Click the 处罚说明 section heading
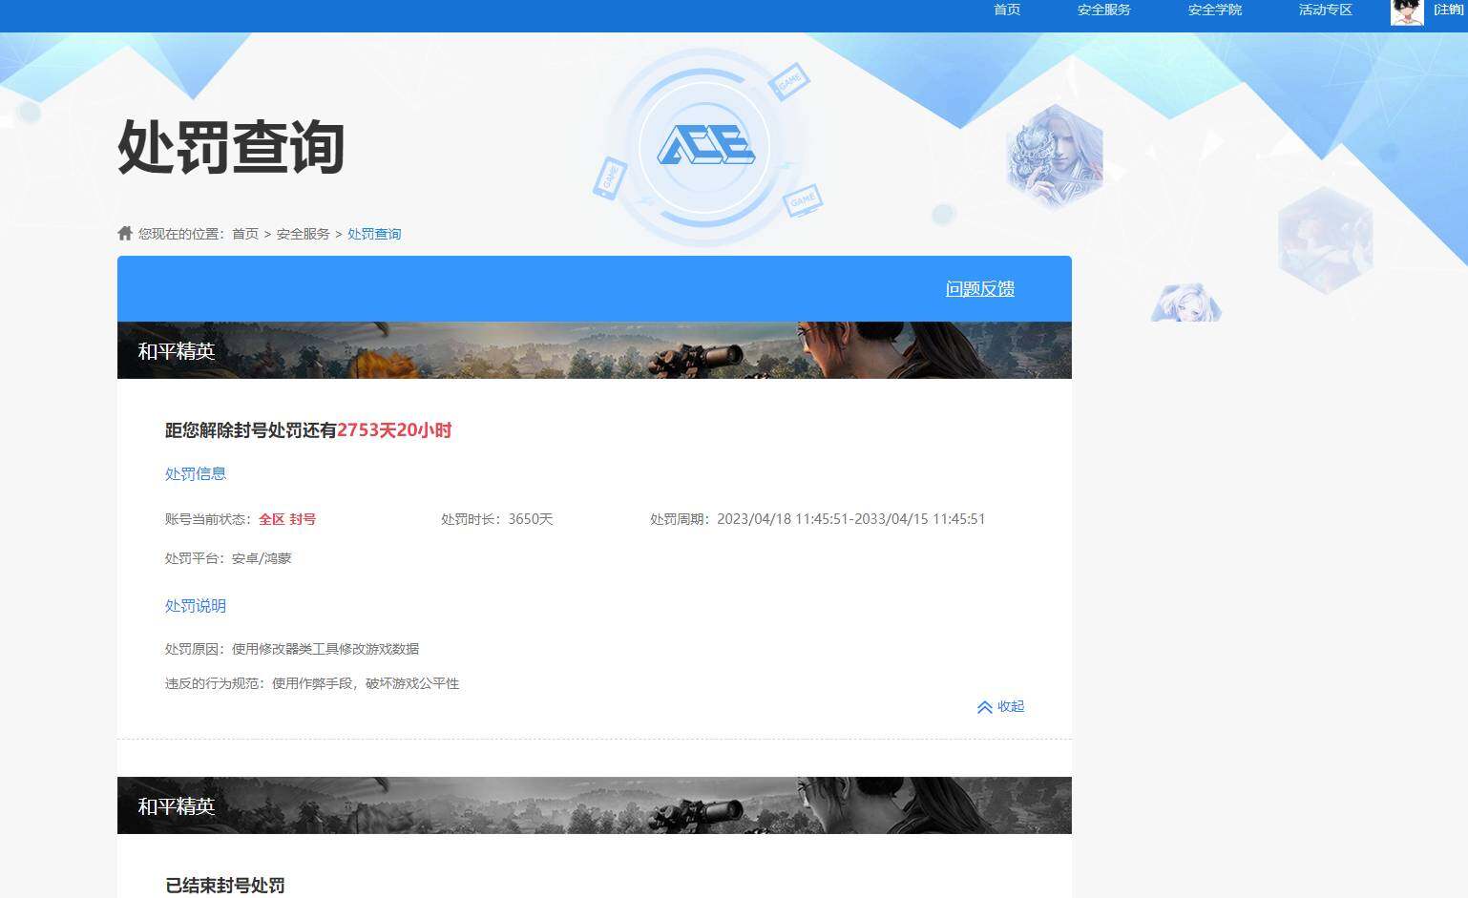Screen dimensions: 1468x898 [196, 606]
